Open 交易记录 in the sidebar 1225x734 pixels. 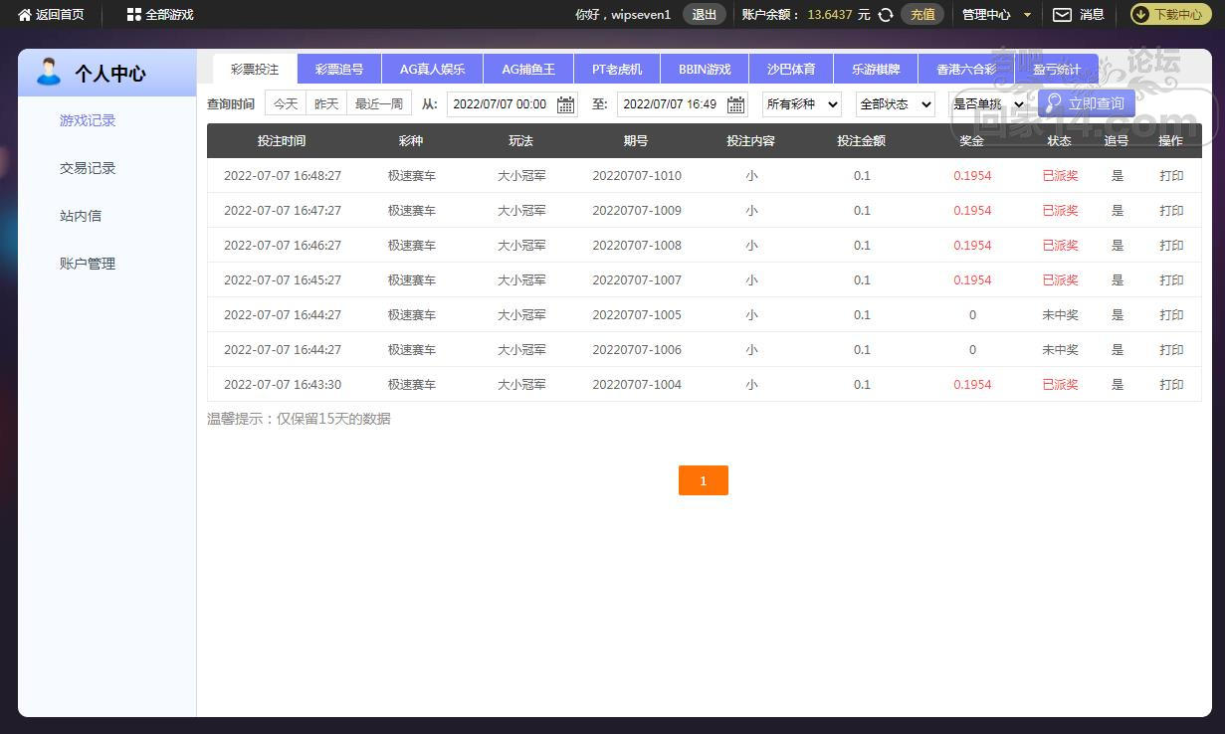tap(88, 168)
